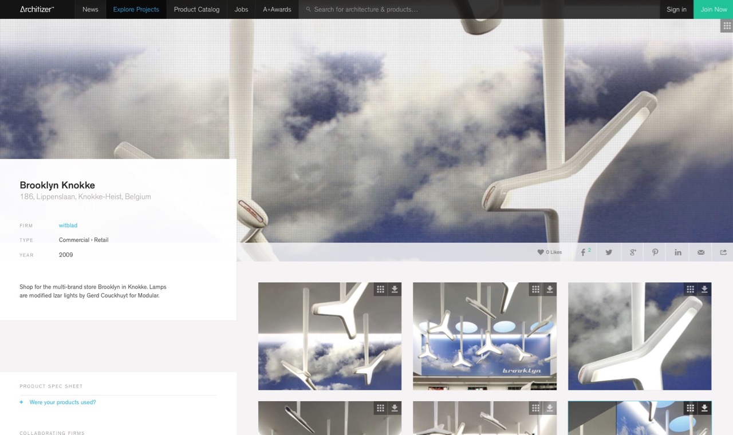Screen dimensions: 733x435
Task: Download the second-row right thumbnail image
Action: click(x=704, y=408)
